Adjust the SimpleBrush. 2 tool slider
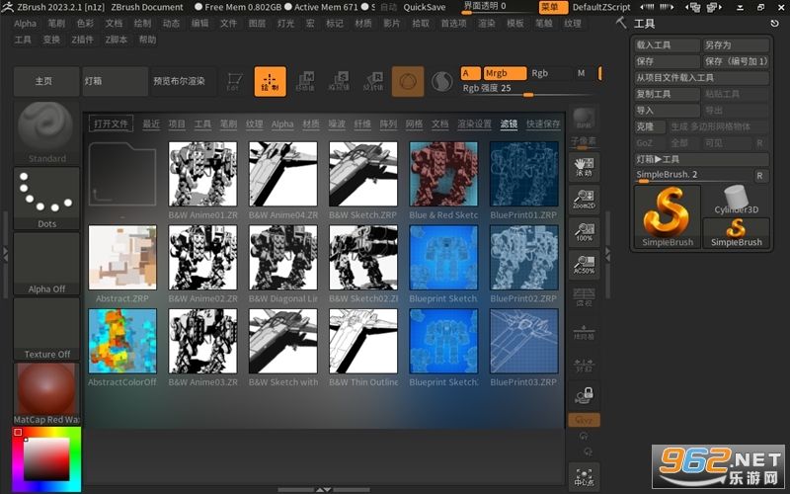 693,176
